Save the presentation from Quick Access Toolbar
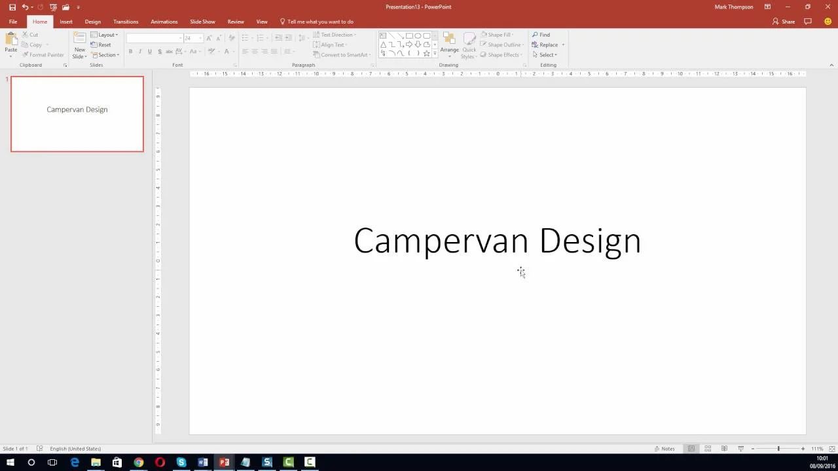Screen dimensions: 838x471 12,7
